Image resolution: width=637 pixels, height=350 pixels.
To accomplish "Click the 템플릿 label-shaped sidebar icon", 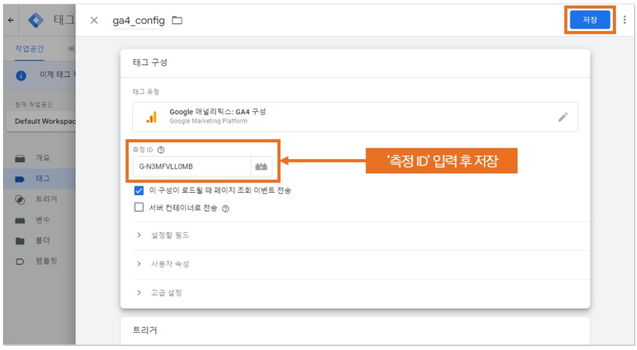I will pos(20,262).
